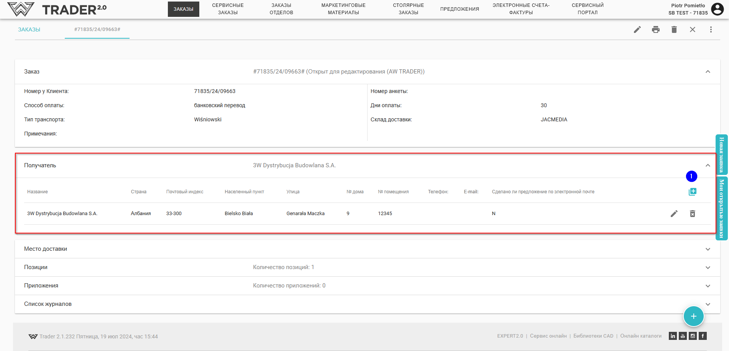Print the order using printer icon
The height and width of the screenshot is (351, 729).
[655, 29]
